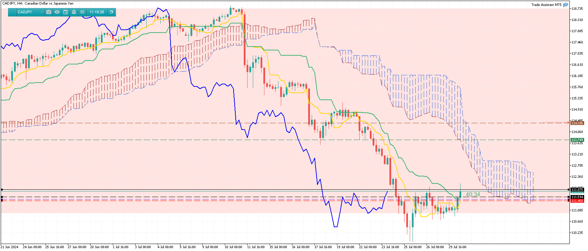Click the 17 Jul 16:00 time label
Screen dimensions: 588x251
(x=323, y=247)
